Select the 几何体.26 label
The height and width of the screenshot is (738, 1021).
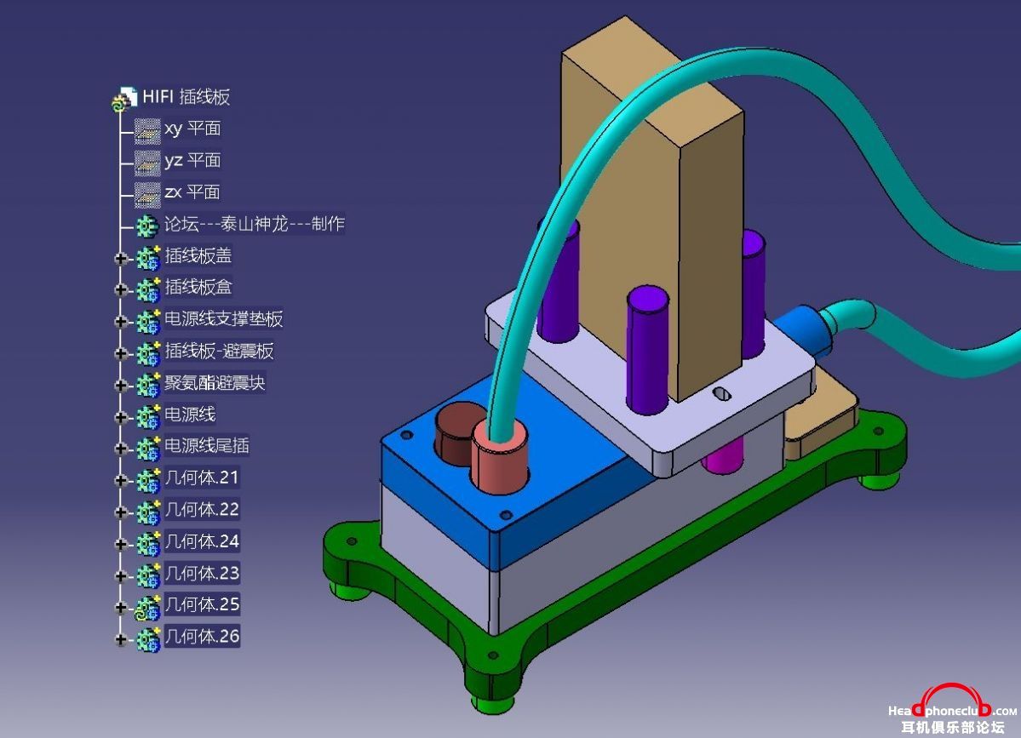pos(202,637)
